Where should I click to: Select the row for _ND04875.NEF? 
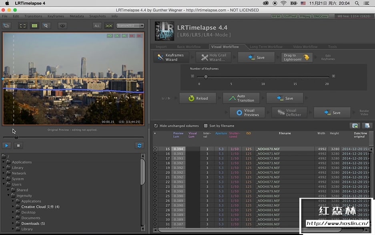(x=261, y=172)
